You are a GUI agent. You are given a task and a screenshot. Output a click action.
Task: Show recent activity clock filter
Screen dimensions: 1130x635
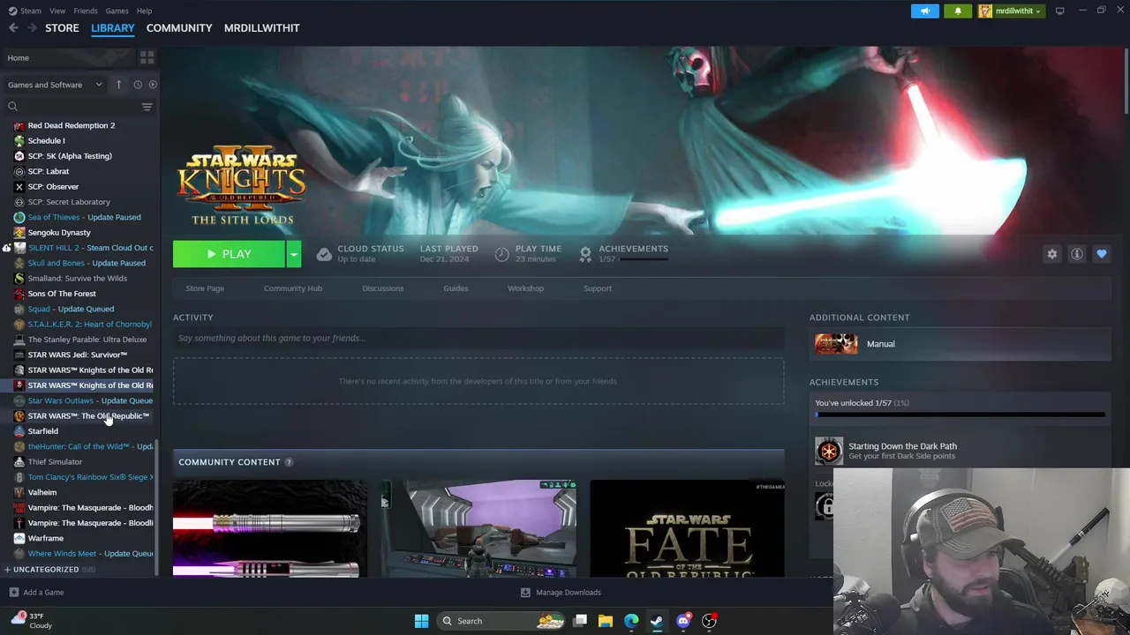tap(138, 85)
